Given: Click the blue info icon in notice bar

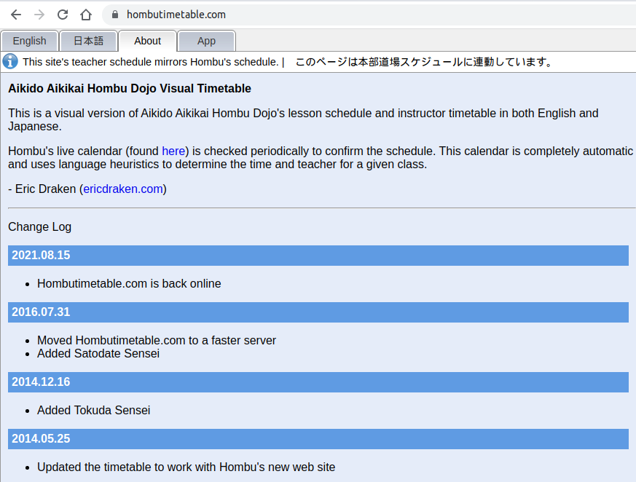Looking at the screenshot, I should [x=10, y=62].
